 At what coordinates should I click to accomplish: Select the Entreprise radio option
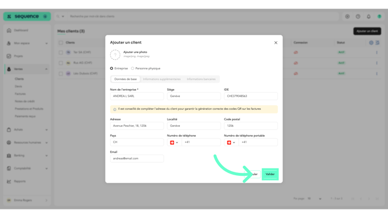112,69
